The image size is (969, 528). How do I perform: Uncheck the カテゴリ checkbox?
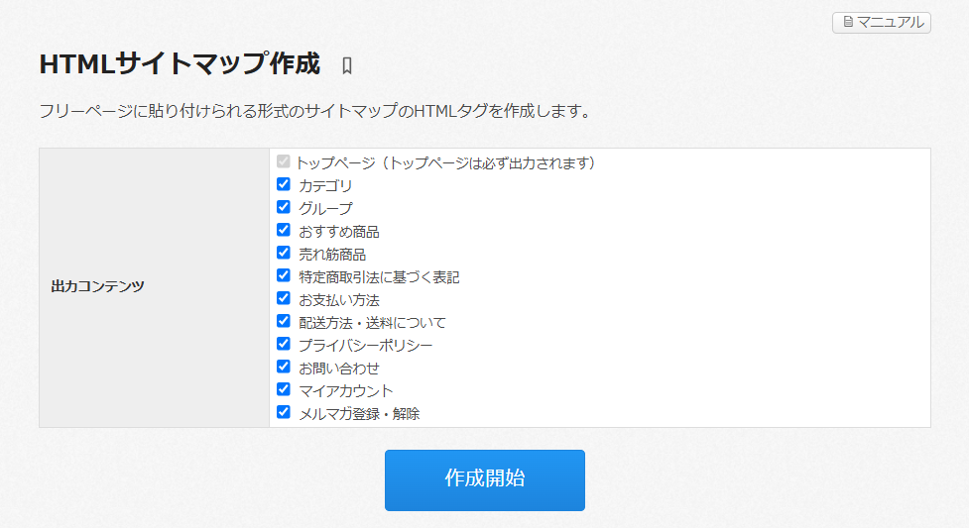[284, 184]
